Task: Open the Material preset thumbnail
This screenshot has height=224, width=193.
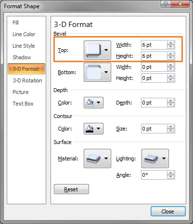Action: (x=93, y=158)
